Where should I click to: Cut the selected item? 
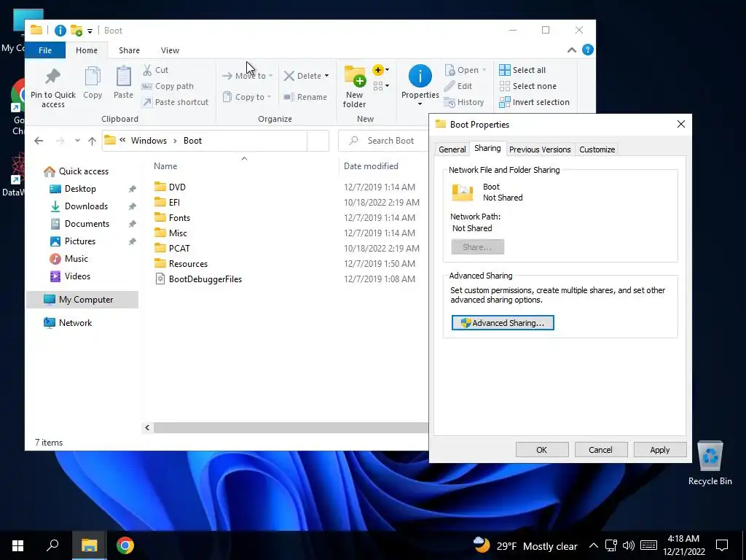[156, 70]
